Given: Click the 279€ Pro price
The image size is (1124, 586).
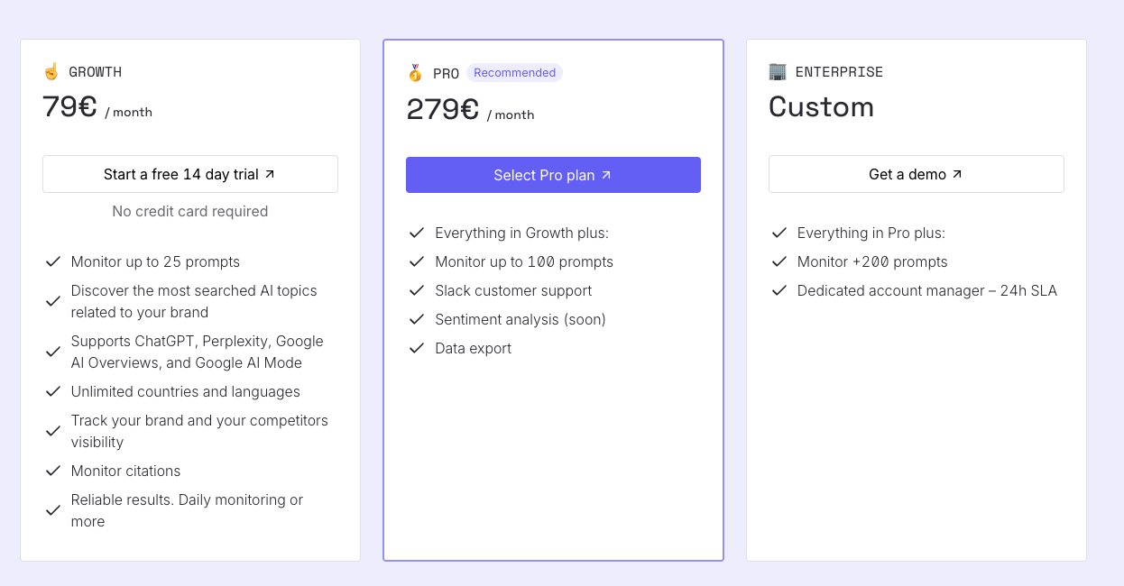Looking at the screenshot, I should (442, 109).
